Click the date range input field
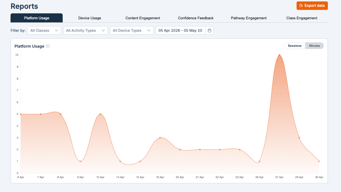 (x=181, y=30)
